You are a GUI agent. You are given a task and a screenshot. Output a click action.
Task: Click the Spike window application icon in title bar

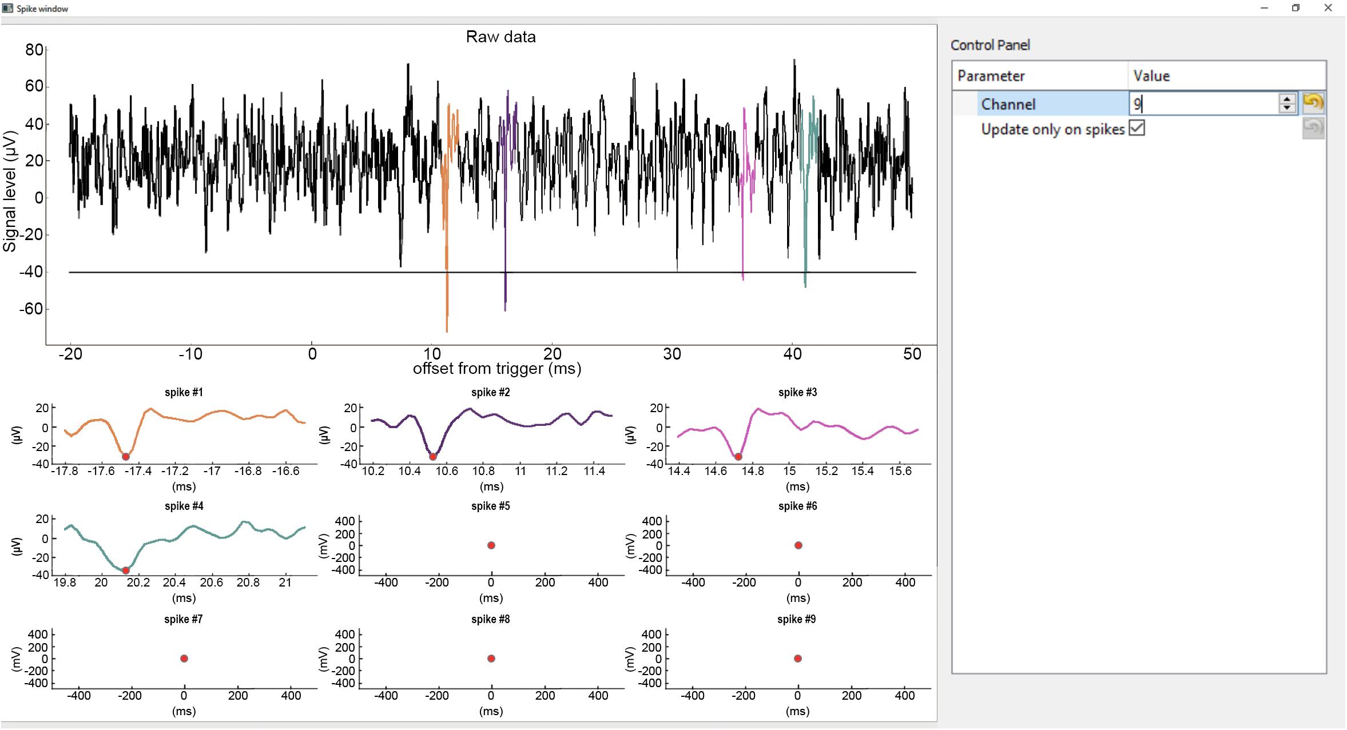[x=7, y=8]
